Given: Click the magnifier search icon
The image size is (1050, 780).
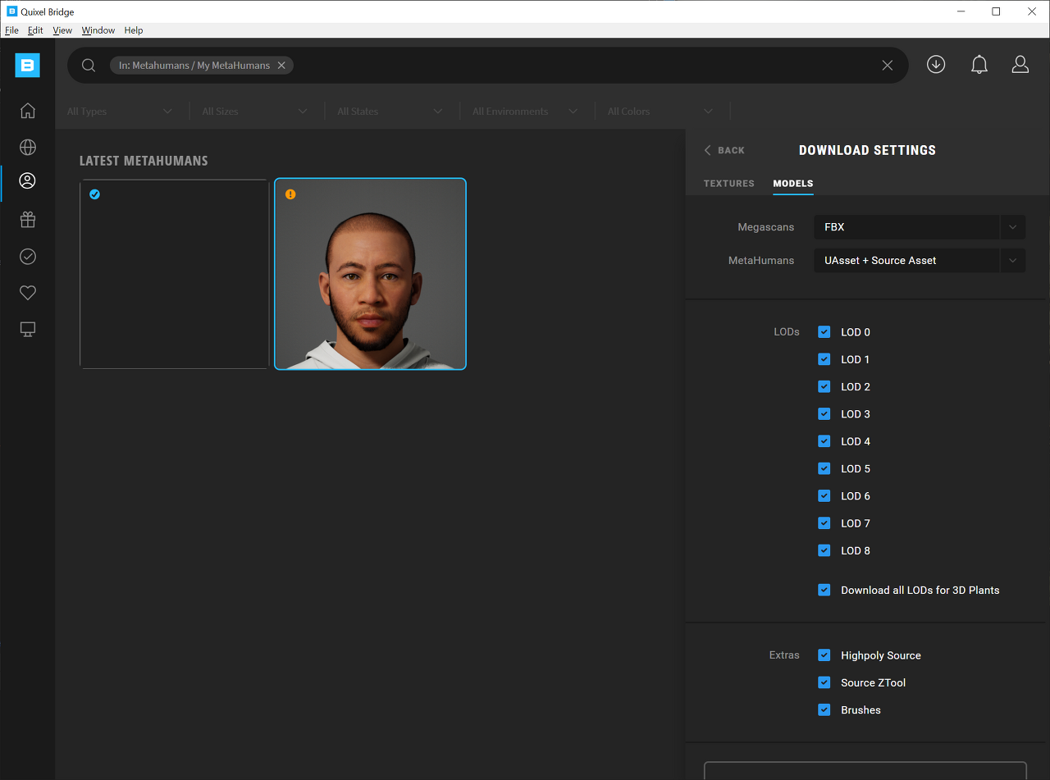Looking at the screenshot, I should pos(89,66).
